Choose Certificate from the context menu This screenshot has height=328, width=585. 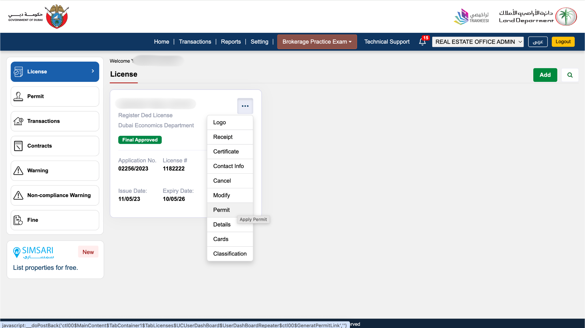pyautogui.click(x=226, y=151)
